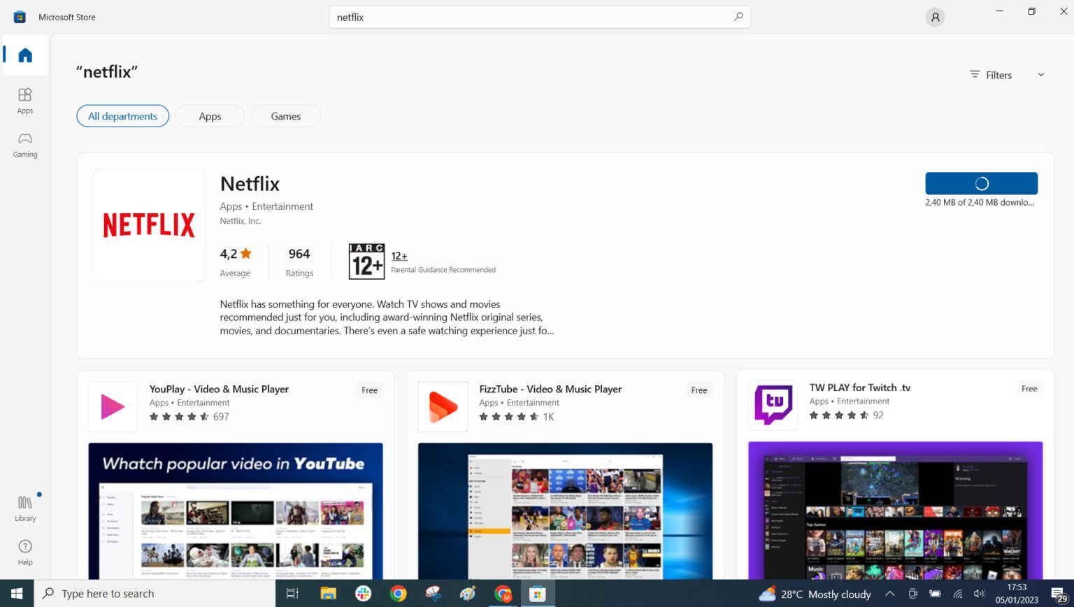This screenshot has width=1074, height=607.
Task: Keep All departments filter selected
Action: coord(122,116)
